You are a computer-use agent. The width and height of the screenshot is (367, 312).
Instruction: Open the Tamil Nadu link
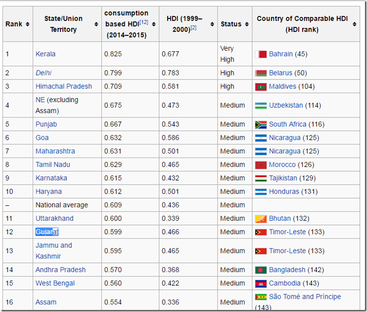coord(53,165)
